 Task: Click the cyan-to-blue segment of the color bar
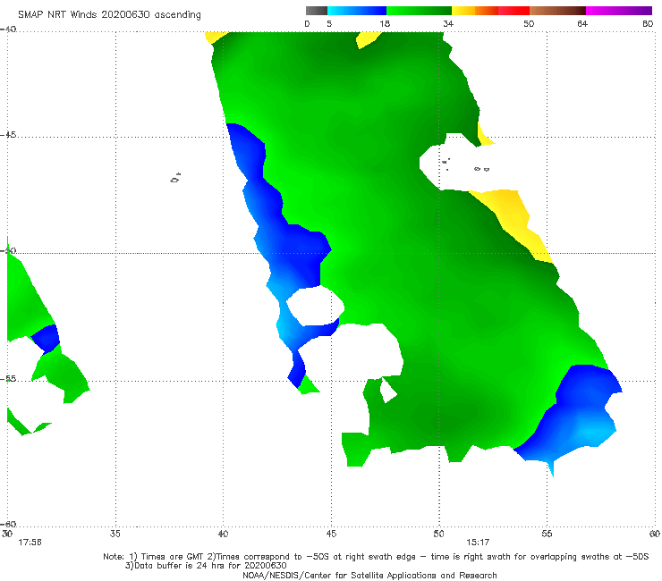point(357,11)
